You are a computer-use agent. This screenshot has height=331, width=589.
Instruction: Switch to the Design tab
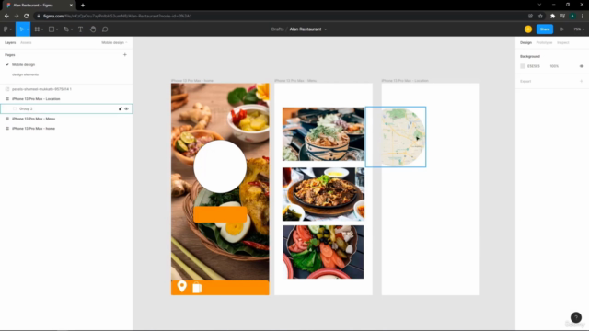coord(525,43)
